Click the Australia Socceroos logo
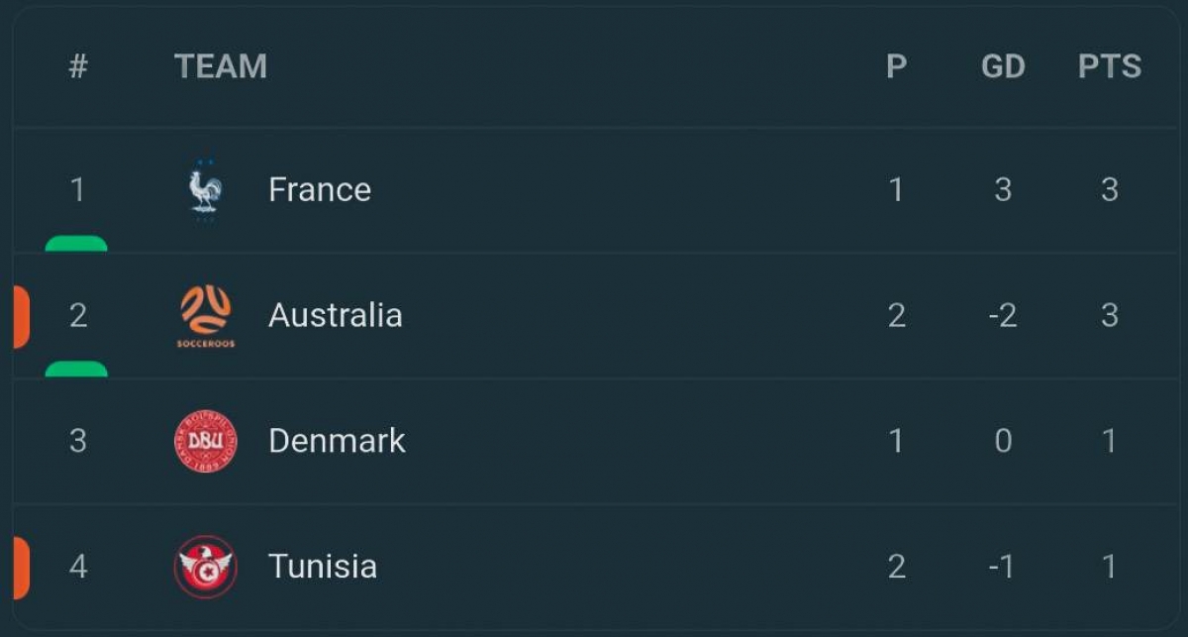 pos(206,316)
